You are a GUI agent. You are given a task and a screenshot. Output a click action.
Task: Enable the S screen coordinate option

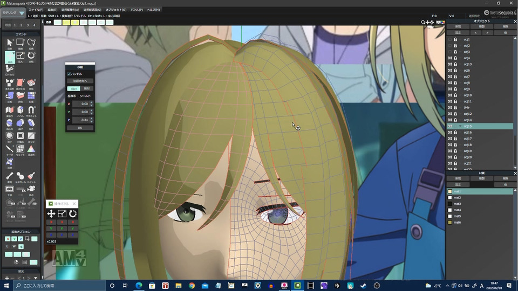coord(21,246)
